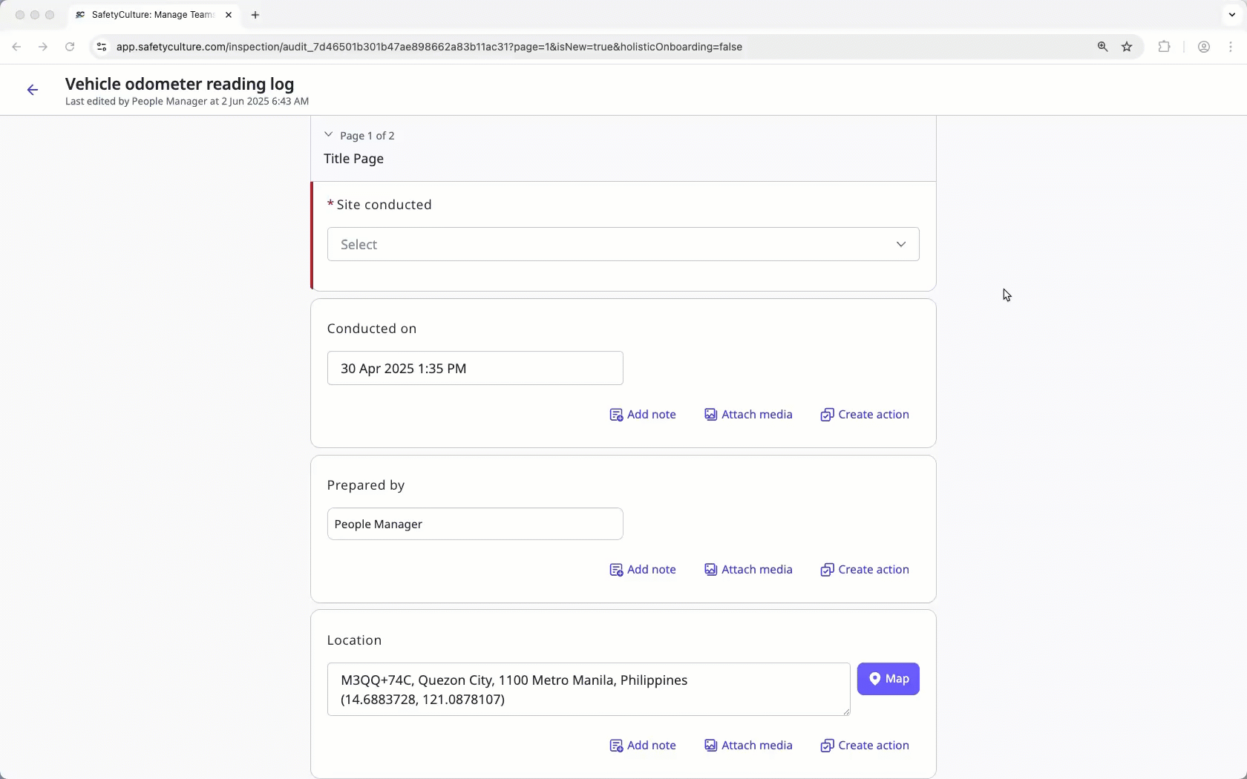
Task: Create action under Conducted on
Action: [865, 415]
